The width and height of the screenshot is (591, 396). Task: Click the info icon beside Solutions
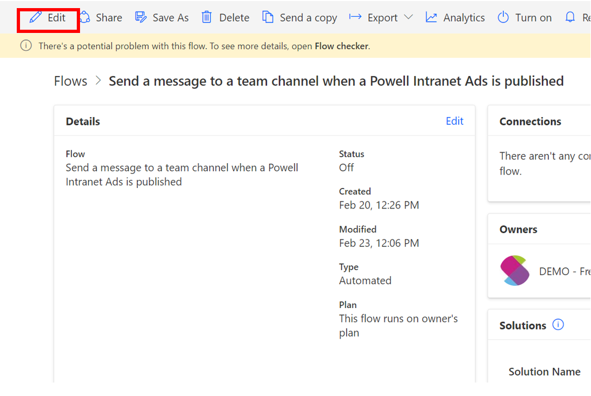pyautogui.click(x=558, y=325)
